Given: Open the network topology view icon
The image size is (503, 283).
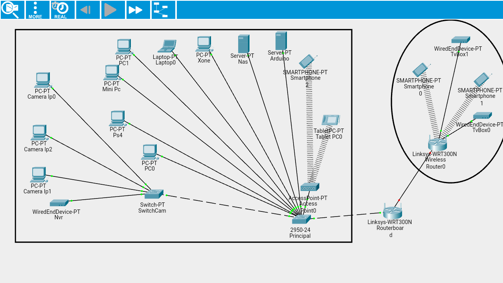Looking at the screenshot, I should [x=163, y=10].
